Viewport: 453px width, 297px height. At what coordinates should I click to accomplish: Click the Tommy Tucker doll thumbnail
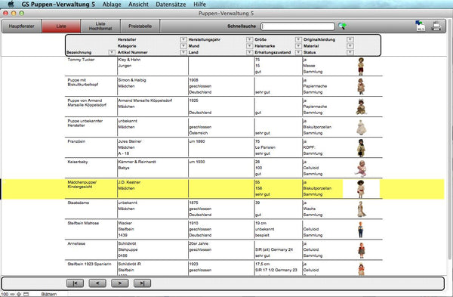click(x=361, y=67)
